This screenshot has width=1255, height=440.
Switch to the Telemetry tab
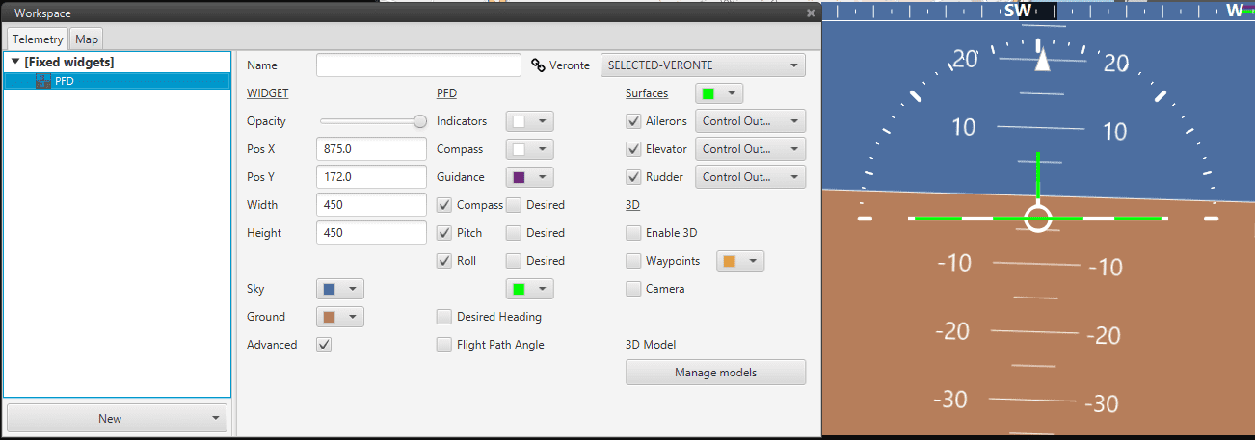[38, 39]
